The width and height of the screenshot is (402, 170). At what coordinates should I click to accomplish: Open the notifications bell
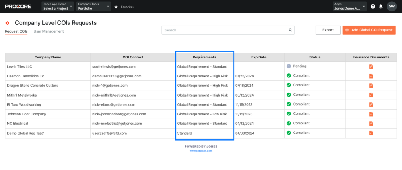pyautogui.click(x=381, y=6)
